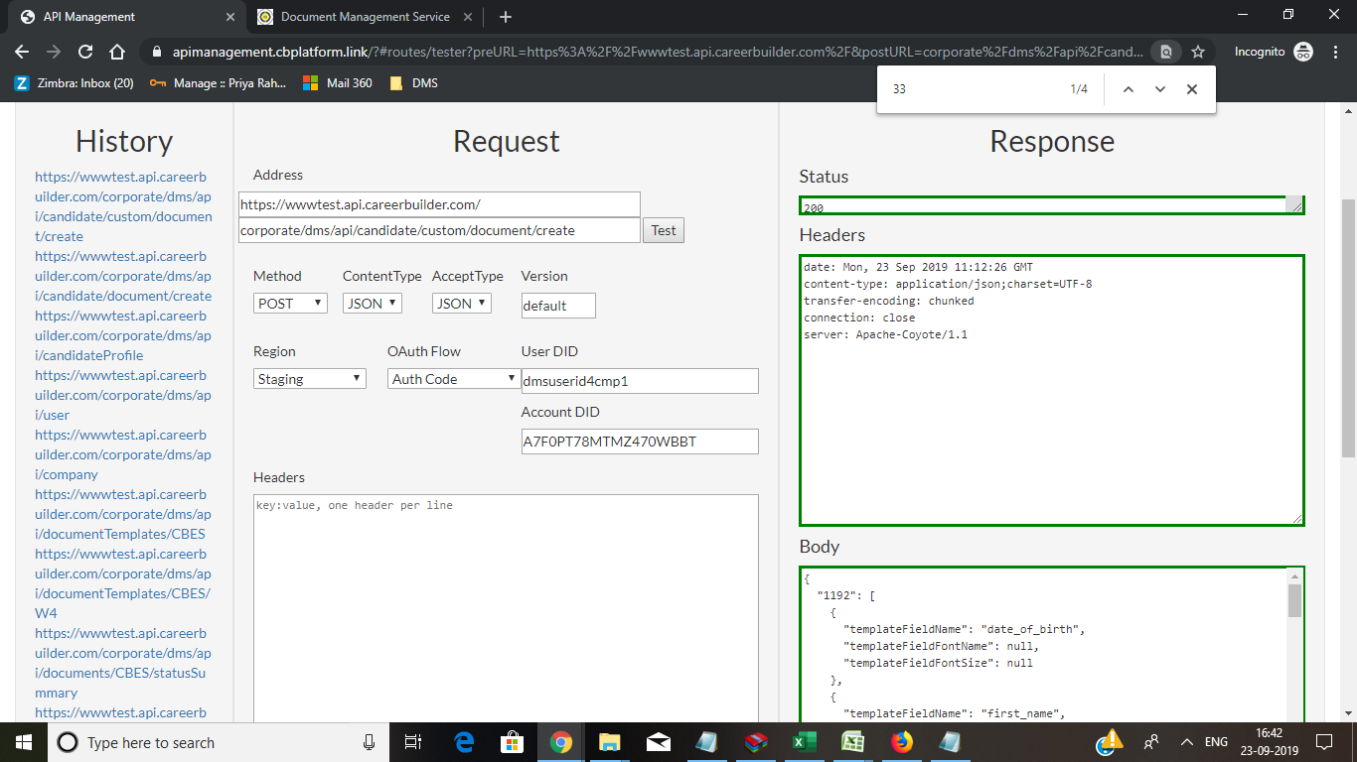Click the Version field showing default

(x=558, y=306)
